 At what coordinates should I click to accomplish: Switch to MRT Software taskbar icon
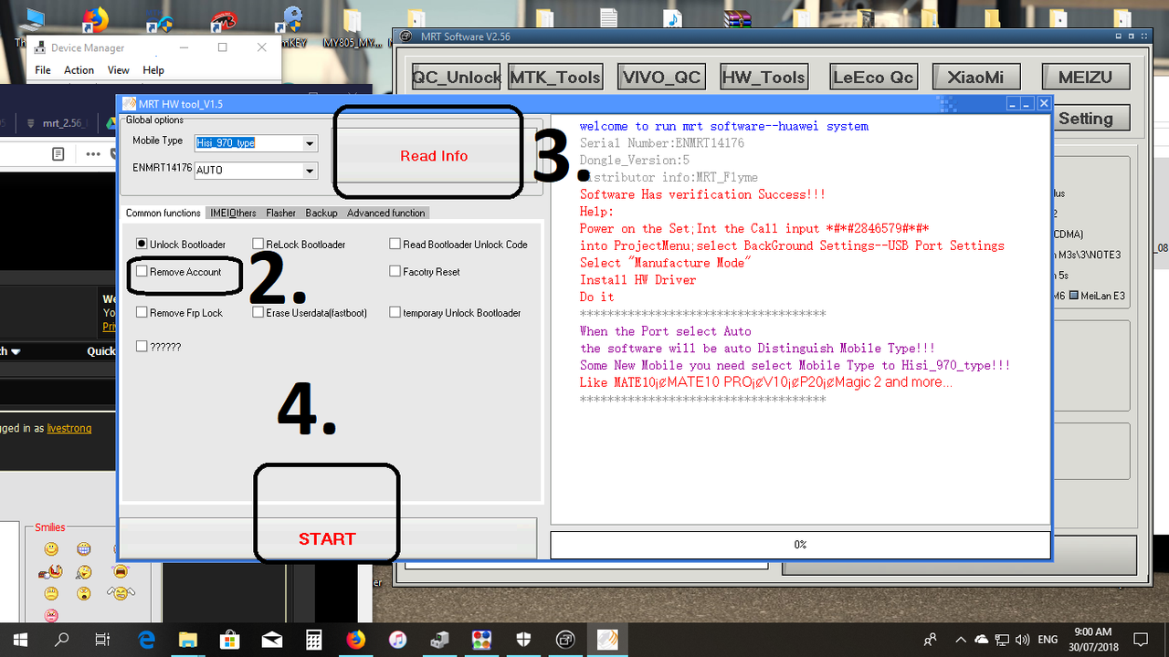point(565,639)
